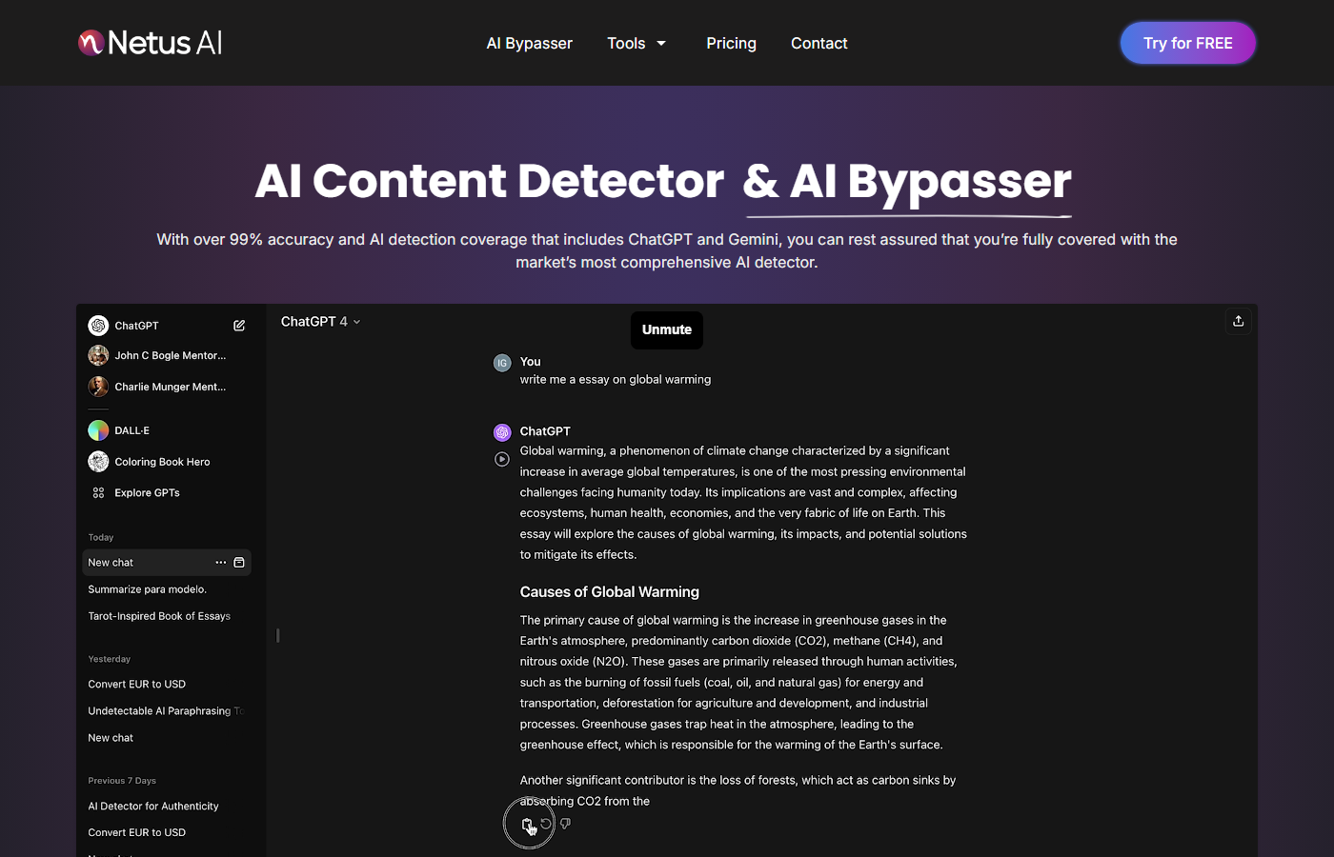Open a new chat with the compose icon
The image size is (1334, 857).
point(239,325)
